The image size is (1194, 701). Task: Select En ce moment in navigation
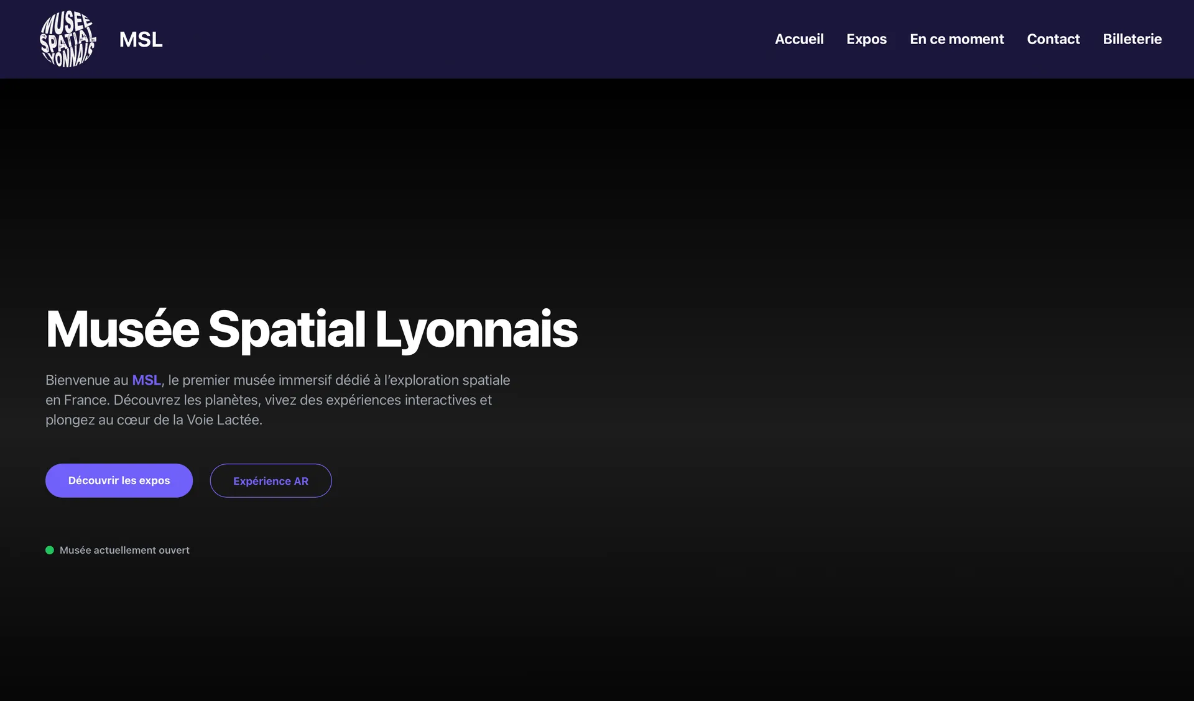tap(956, 39)
